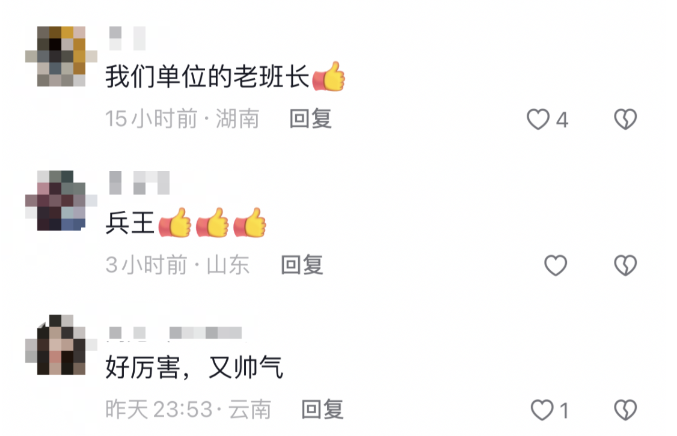Reply to the 我们单位的老班长 comment
The width and height of the screenshot is (677, 436).
(x=310, y=119)
